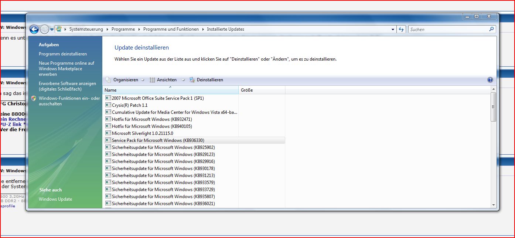Click the icon beside Hotfix KB940105

pos(108,126)
